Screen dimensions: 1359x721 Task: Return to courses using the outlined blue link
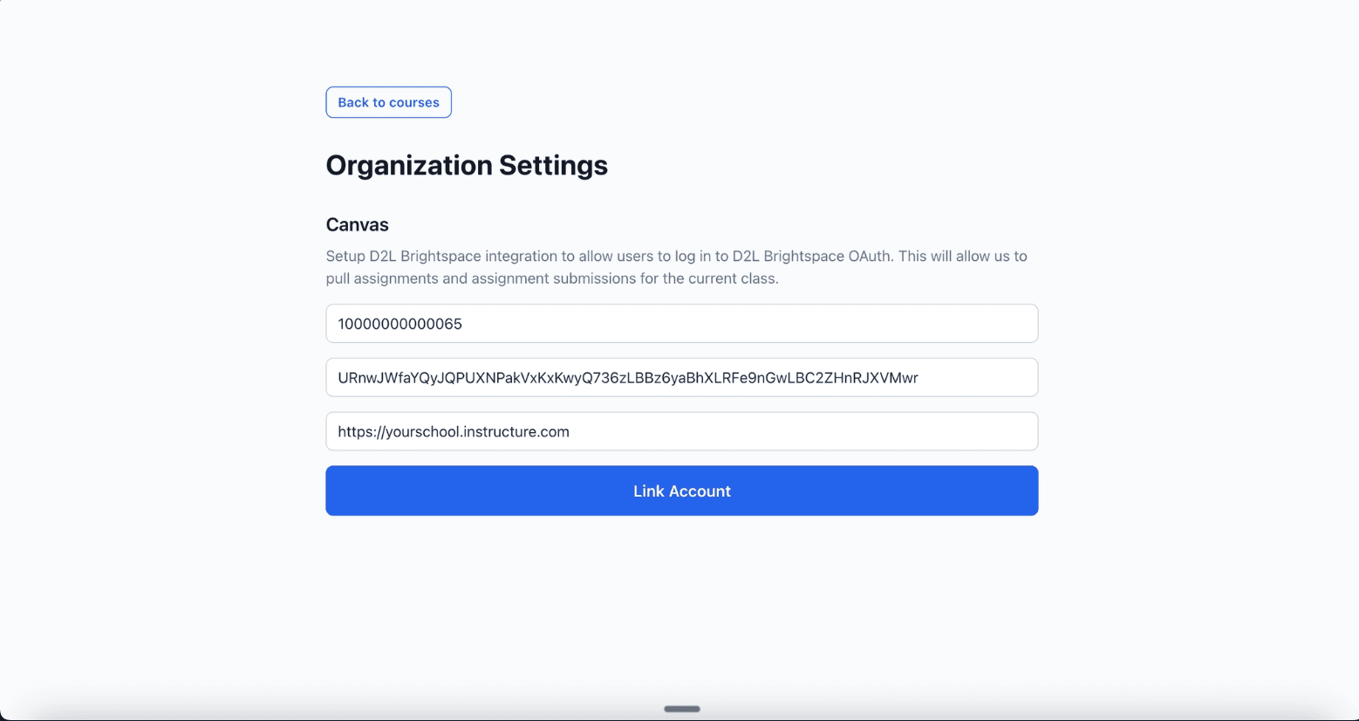(x=387, y=102)
